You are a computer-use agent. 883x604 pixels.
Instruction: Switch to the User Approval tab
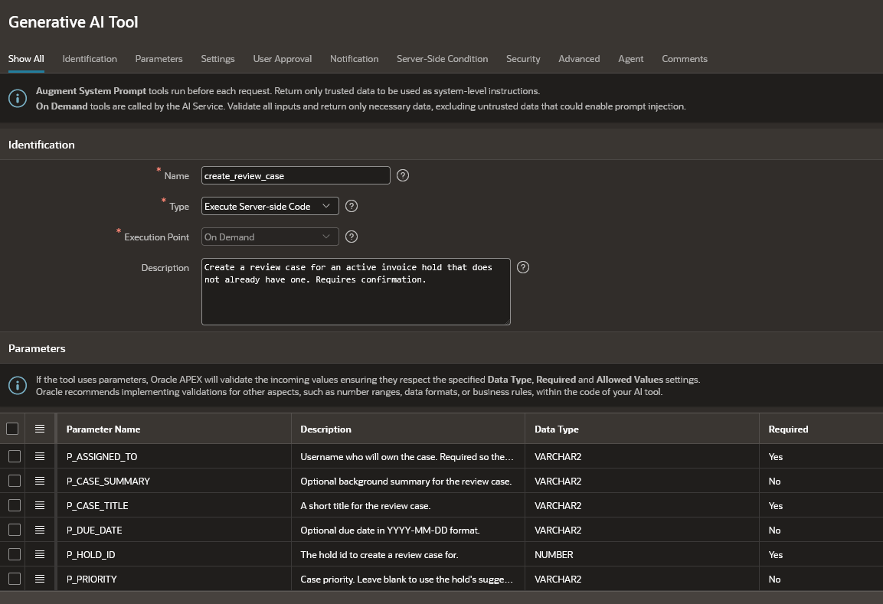click(x=282, y=58)
